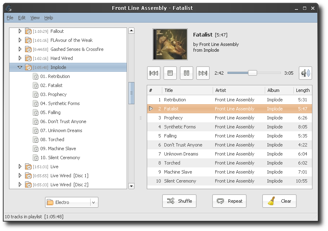Image resolution: width=328 pixels, height=231 pixels.
Task: Toggle Repeat mode
Action: coord(229,201)
